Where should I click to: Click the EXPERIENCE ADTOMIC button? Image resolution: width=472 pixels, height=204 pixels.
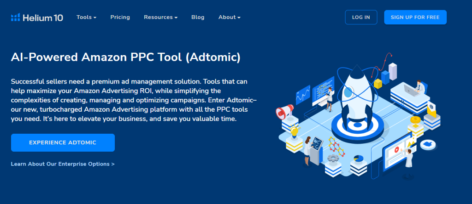pos(63,142)
